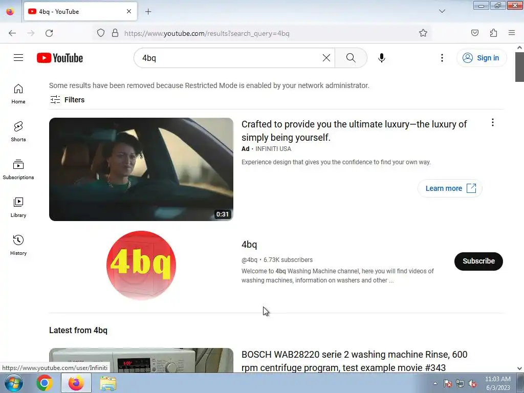Viewport: 524px width, 393px height.
Task: Open the ad title 'Crafted to provide you'
Action: [354, 130]
